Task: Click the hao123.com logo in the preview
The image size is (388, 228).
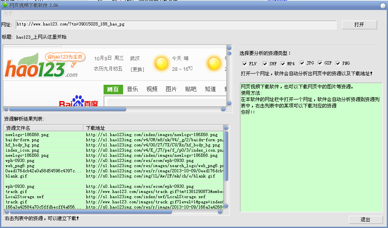Action: [x=41, y=66]
